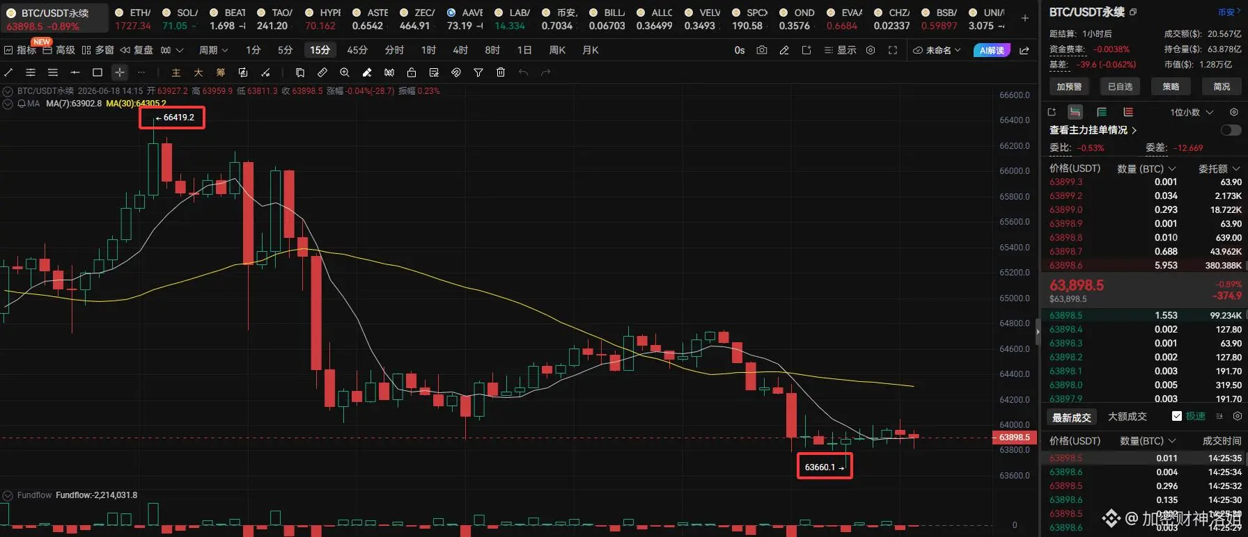Screen dimensions: 1248x537
Task: Click the 简况 button
Action: click(1222, 86)
